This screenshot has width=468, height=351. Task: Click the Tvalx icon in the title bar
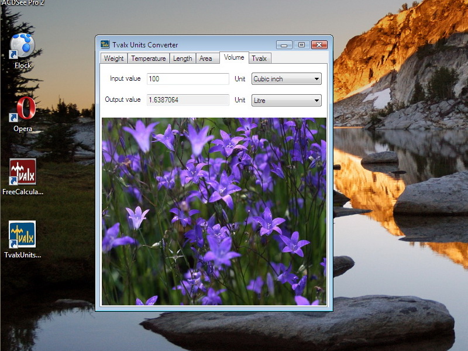(105, 44)
